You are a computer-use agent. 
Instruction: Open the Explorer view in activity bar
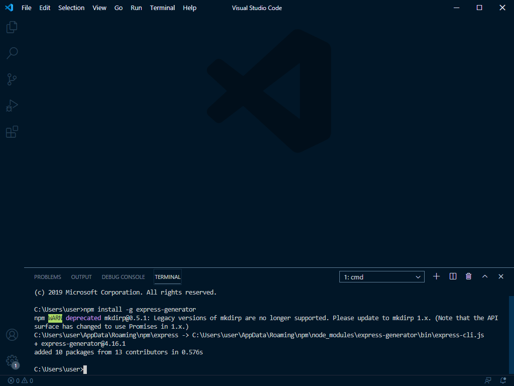[12, 27]
